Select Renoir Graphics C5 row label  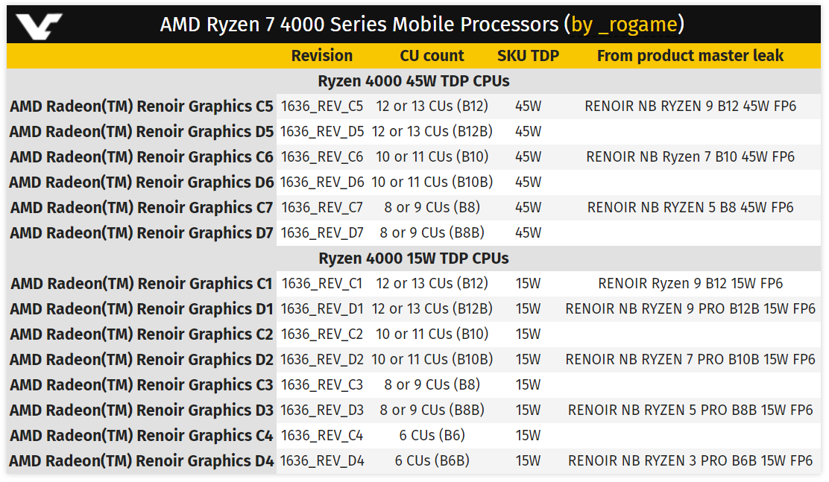coord(142,107)
